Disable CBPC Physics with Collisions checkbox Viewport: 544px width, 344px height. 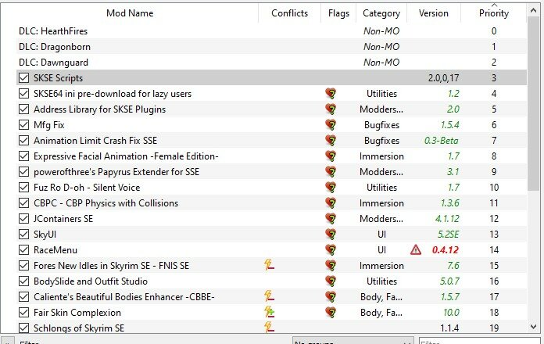pos(23,203)
